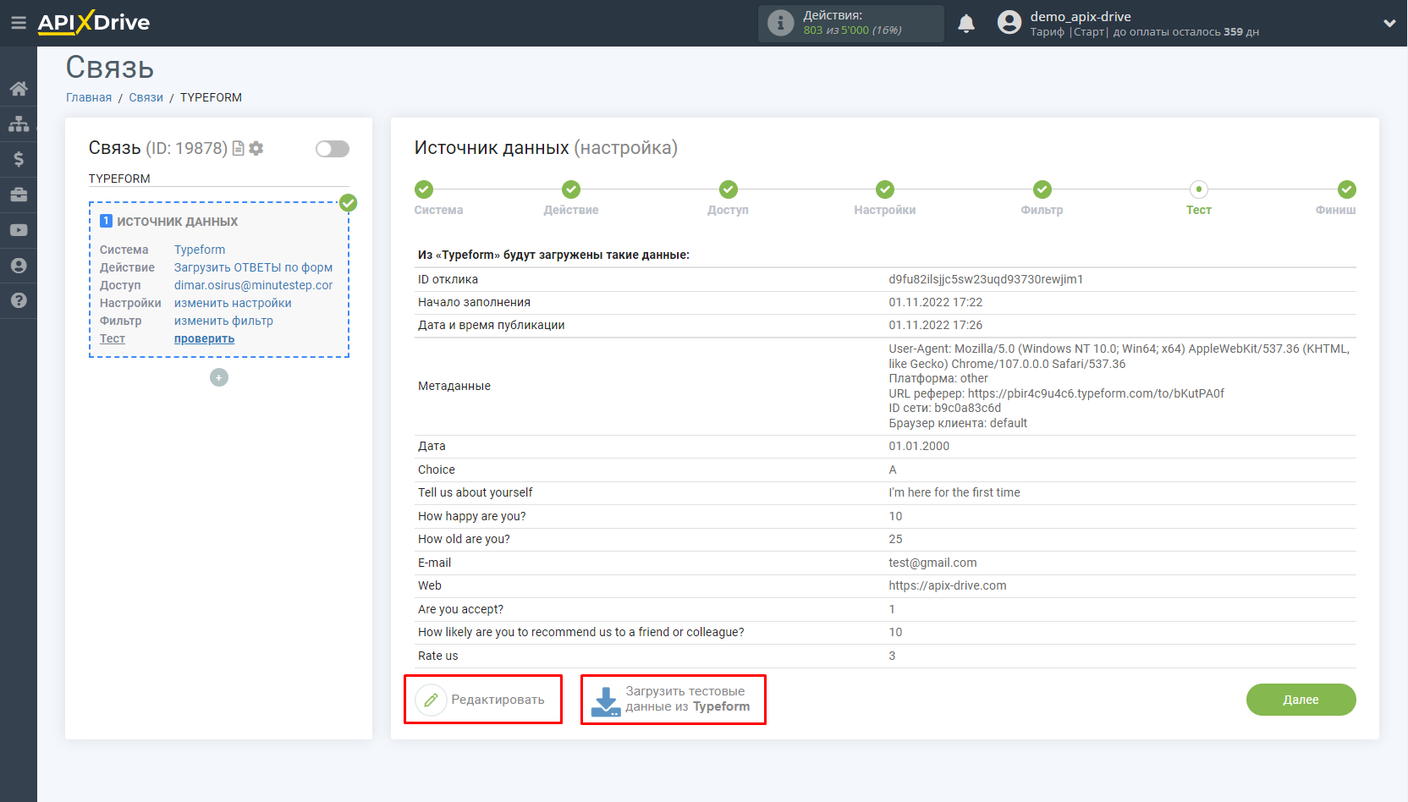Image resolution: width=1408 pixels, height=802 pixels.
Task: Click the download icon for test data
Action: (606, 701)
